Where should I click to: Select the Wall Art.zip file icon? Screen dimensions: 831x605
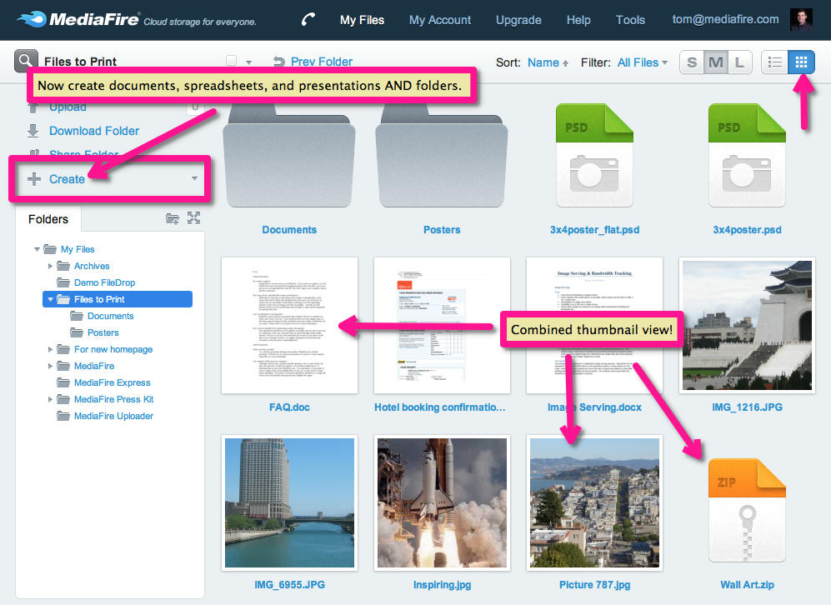click(x=748, y=511)
